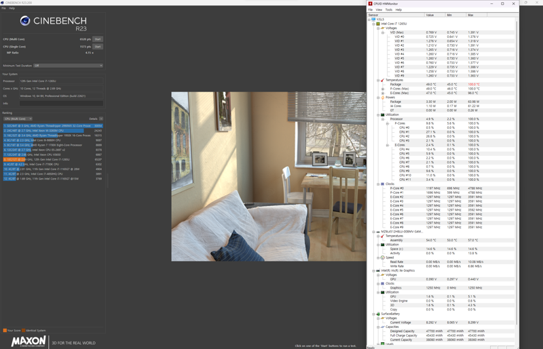Click the Cinebench R23 logo icon

[x=25, y=21]
